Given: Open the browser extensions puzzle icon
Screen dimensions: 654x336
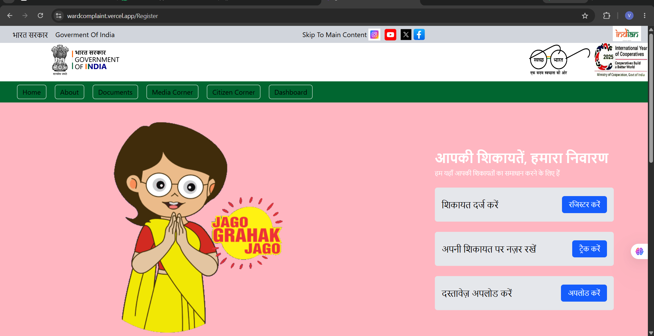Looking at the screenshot, I should tap(607, 16).
